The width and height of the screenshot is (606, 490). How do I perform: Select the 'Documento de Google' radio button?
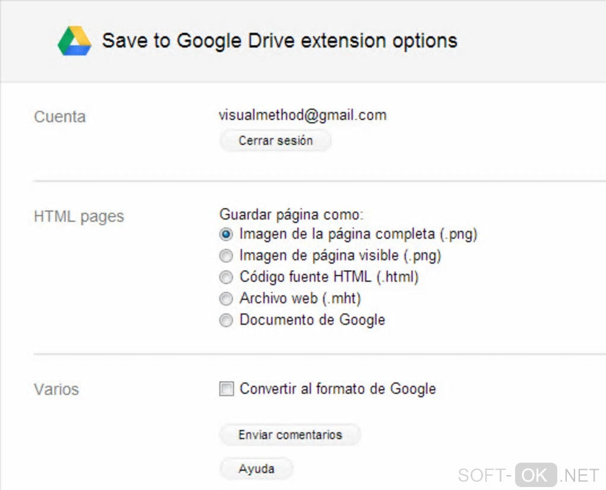tap(226, 321)
